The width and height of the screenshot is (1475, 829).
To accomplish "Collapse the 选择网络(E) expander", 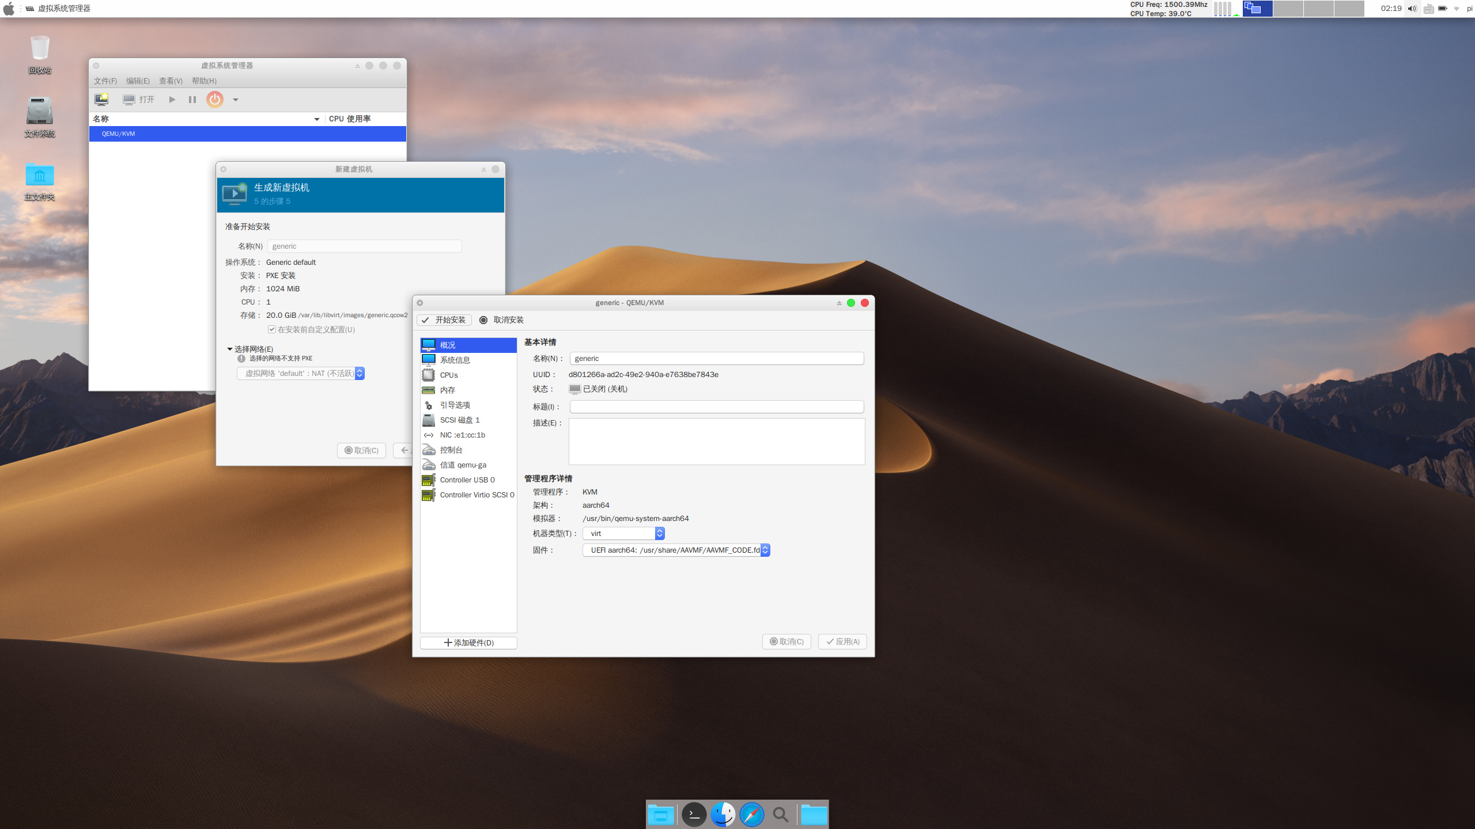I will (229, 349).
